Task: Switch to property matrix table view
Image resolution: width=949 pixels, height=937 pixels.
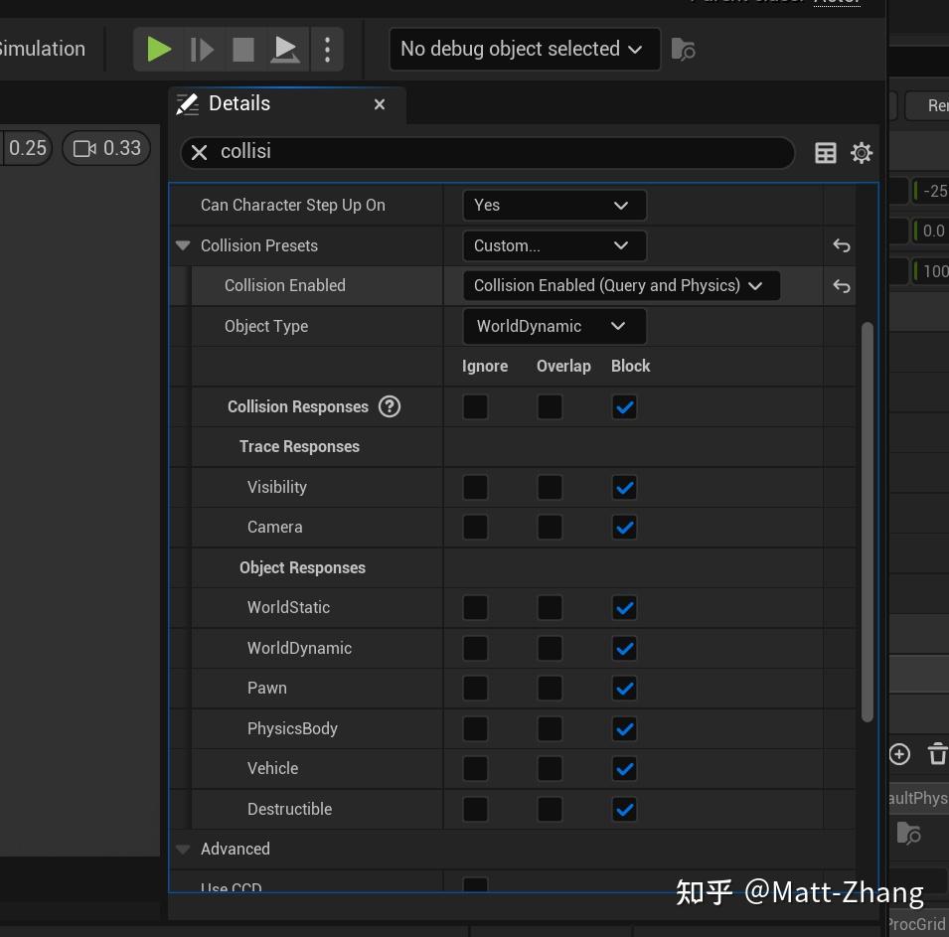Action: [826, 152]
